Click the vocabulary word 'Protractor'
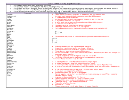129x100 pixels. click(x=10, y=28)
